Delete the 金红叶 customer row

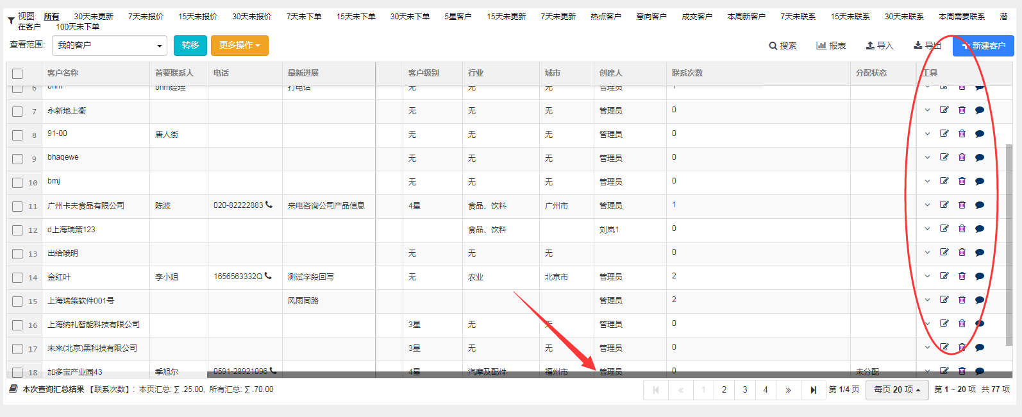click(x=962, y=276)
